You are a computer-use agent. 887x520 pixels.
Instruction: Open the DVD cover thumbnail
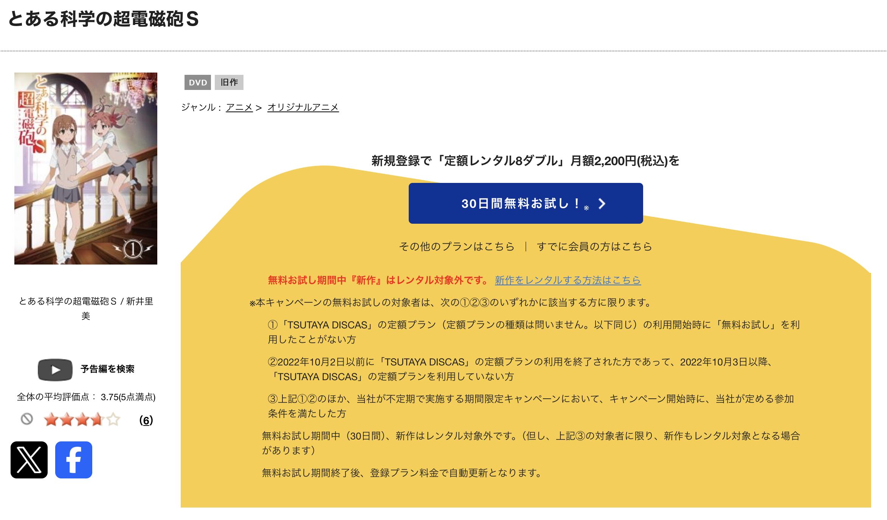pyautogui.click(x=86, y=169)
